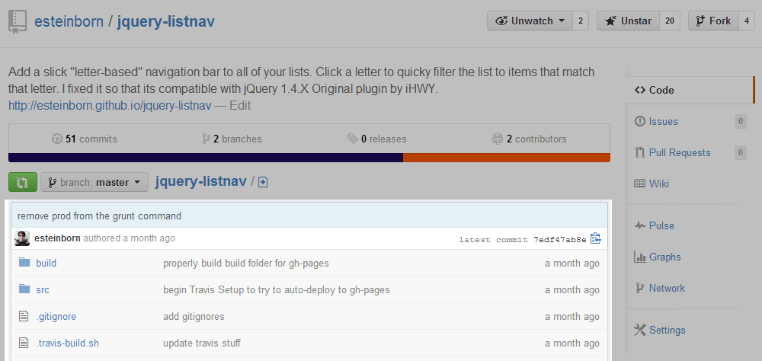
Task: Toggle Unwatch for this repository
Action: (530, 21)
